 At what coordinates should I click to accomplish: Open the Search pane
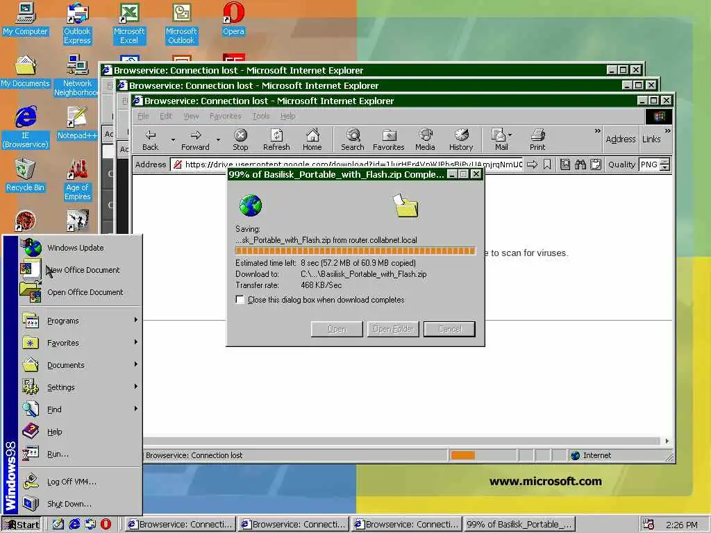pos(352,139)
